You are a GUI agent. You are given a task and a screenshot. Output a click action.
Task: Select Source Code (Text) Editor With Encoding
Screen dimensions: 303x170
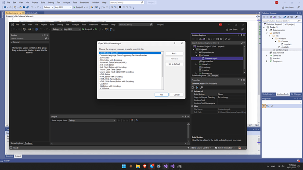pos(116,72)
